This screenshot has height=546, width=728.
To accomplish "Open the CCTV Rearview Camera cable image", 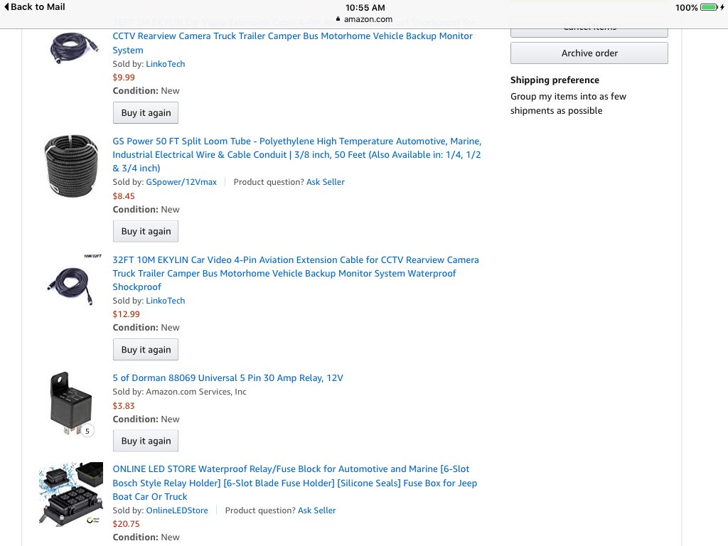I will (73, 48).
